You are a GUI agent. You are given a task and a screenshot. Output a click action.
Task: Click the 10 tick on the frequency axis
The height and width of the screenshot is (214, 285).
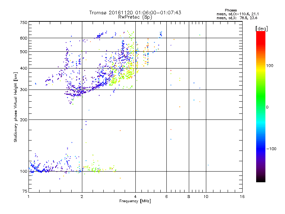206,197
